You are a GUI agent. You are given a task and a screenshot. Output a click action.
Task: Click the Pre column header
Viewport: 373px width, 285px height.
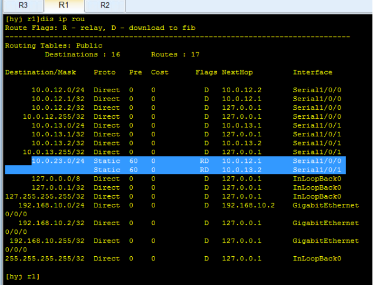[135, 72]
